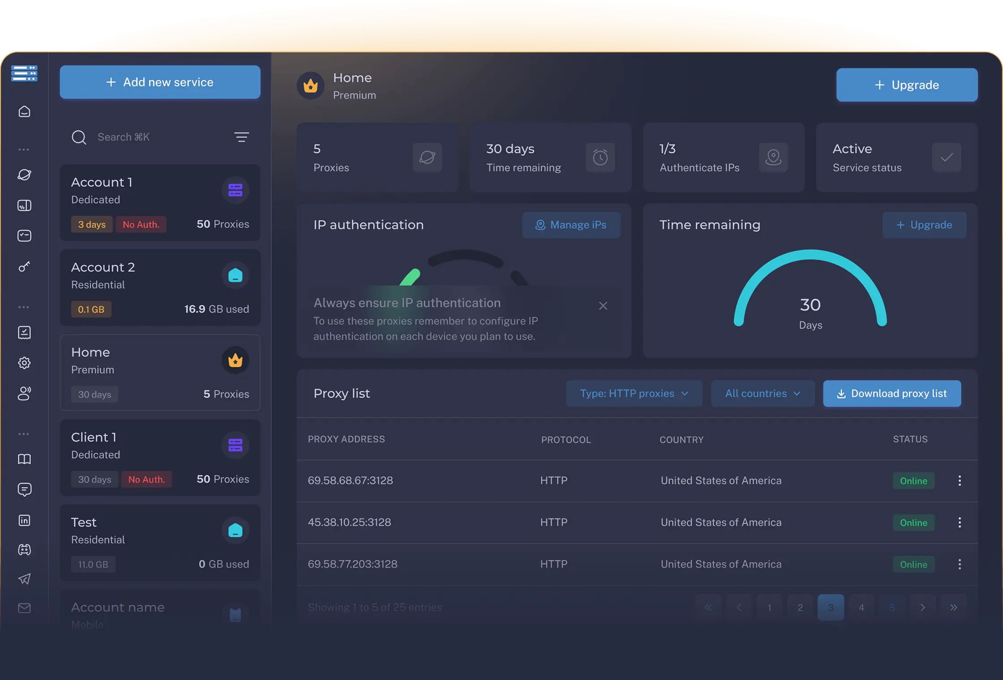Click the location pin icon in Authenticate IPs card
This screenshot has height=680, width=1003.
point(773,157)
